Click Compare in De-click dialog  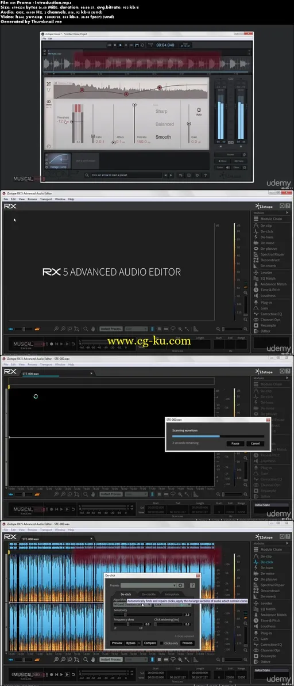pyautogui.click(x=150, y=643)
